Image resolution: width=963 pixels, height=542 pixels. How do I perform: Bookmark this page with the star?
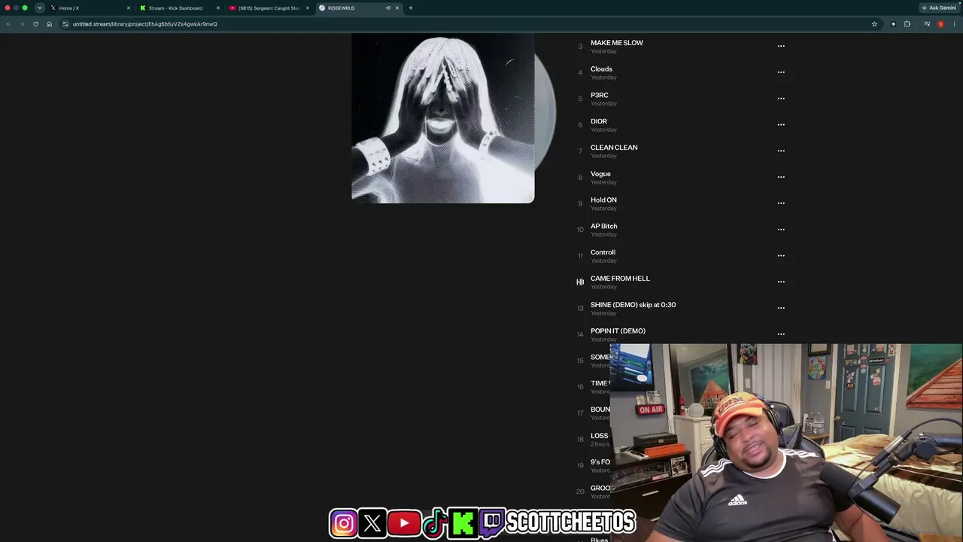click(x=874, y=24)
